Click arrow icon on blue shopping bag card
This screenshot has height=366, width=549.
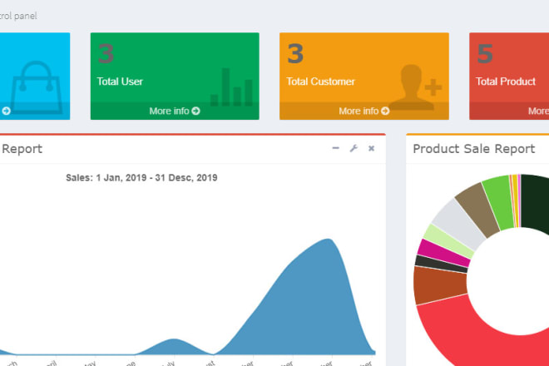coord(6,111)
